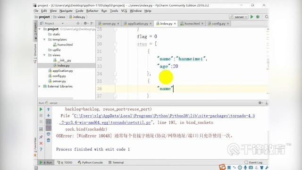Open Search Everywhere magnifier icon
Image resolution: width=302 pixels, height=170 pixels.
tap(267, 17)
